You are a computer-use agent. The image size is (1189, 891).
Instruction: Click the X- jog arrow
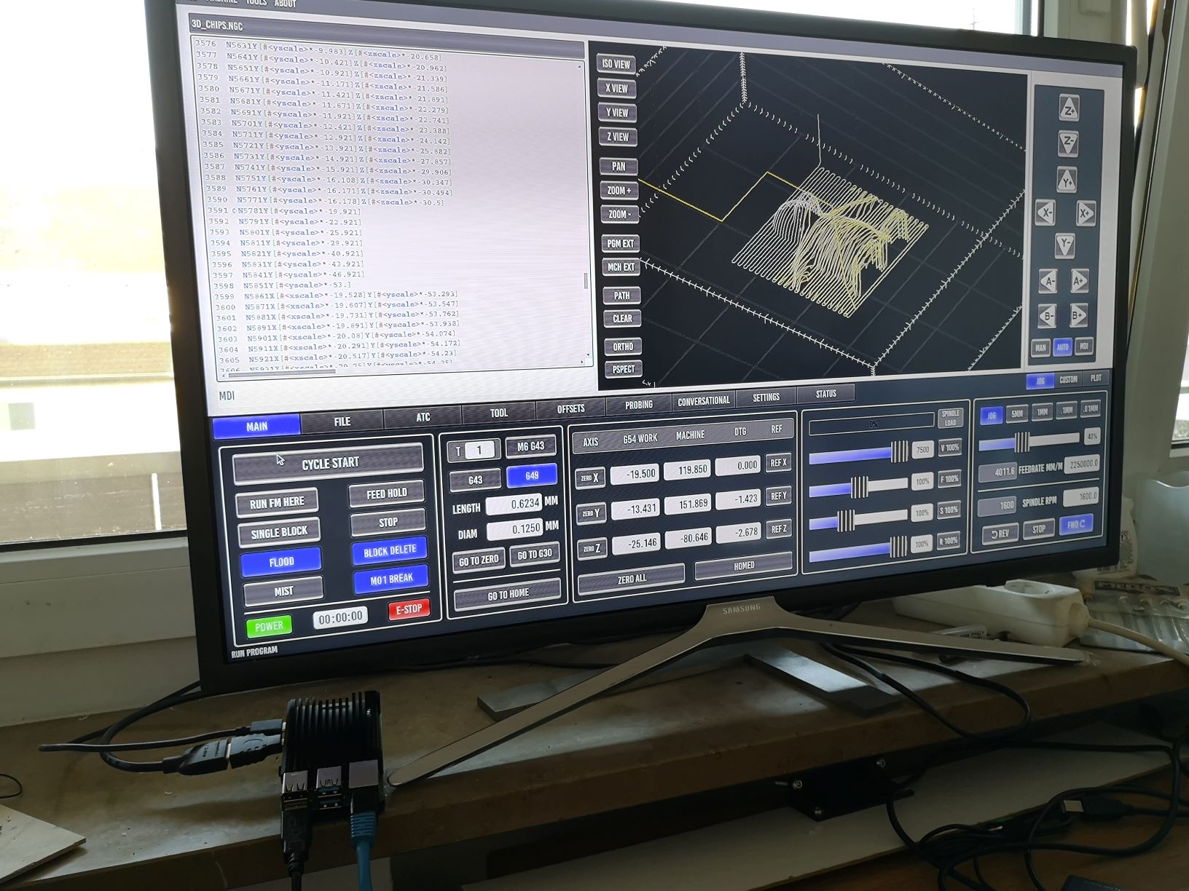pyautogui.click(x=1045, y=213)
